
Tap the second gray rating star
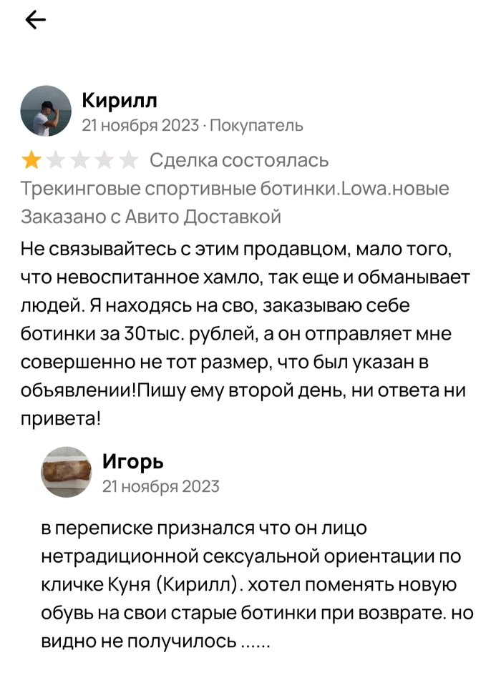56,160
